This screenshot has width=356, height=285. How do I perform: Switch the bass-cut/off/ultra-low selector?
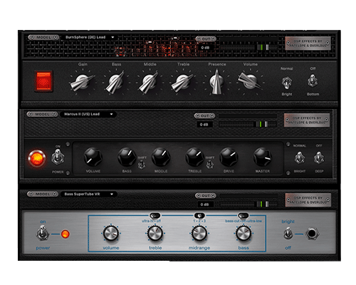(x=244, y=216)
